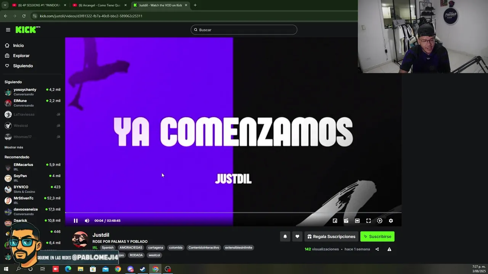
Task: Select the Justdil Watch the VOD tab
Action: [x=160, y=5]
